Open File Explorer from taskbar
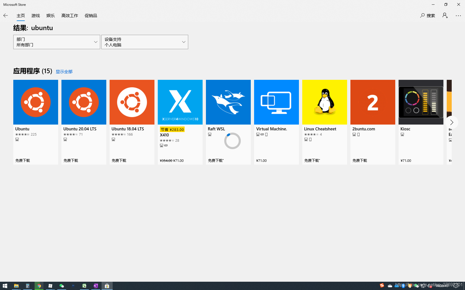This screenshot has height=290, width=465. (x=16, y=286)
